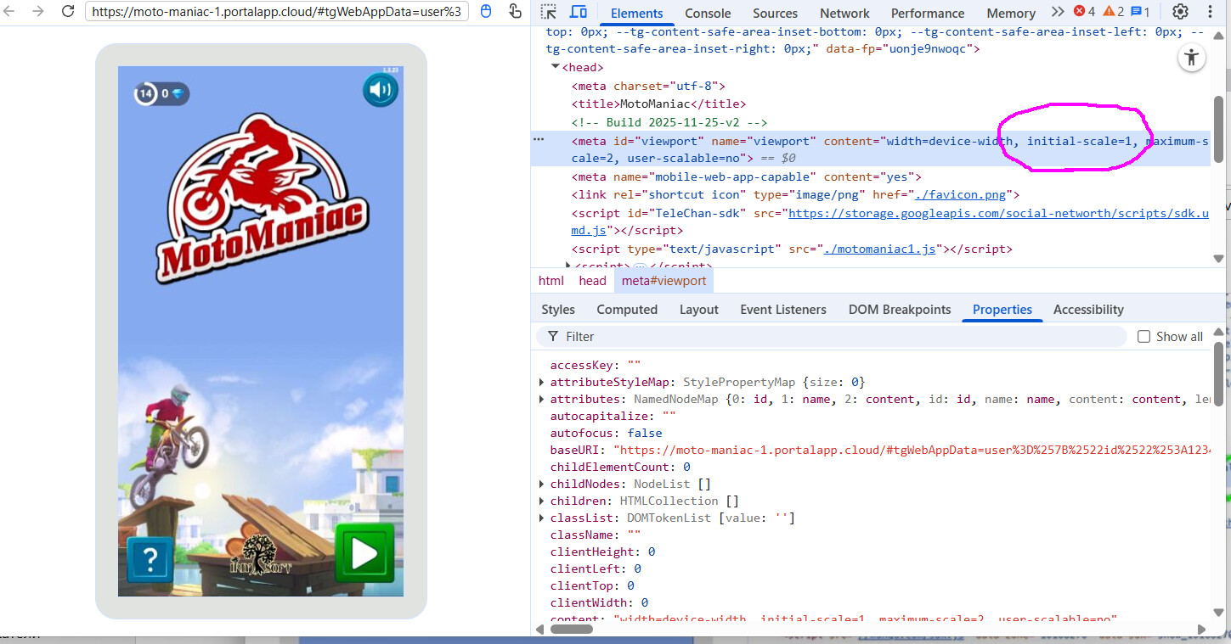Open the ./favicon.png href link
The height and width of the screenshot is (644, 1231).
click(x=958, y=195)
